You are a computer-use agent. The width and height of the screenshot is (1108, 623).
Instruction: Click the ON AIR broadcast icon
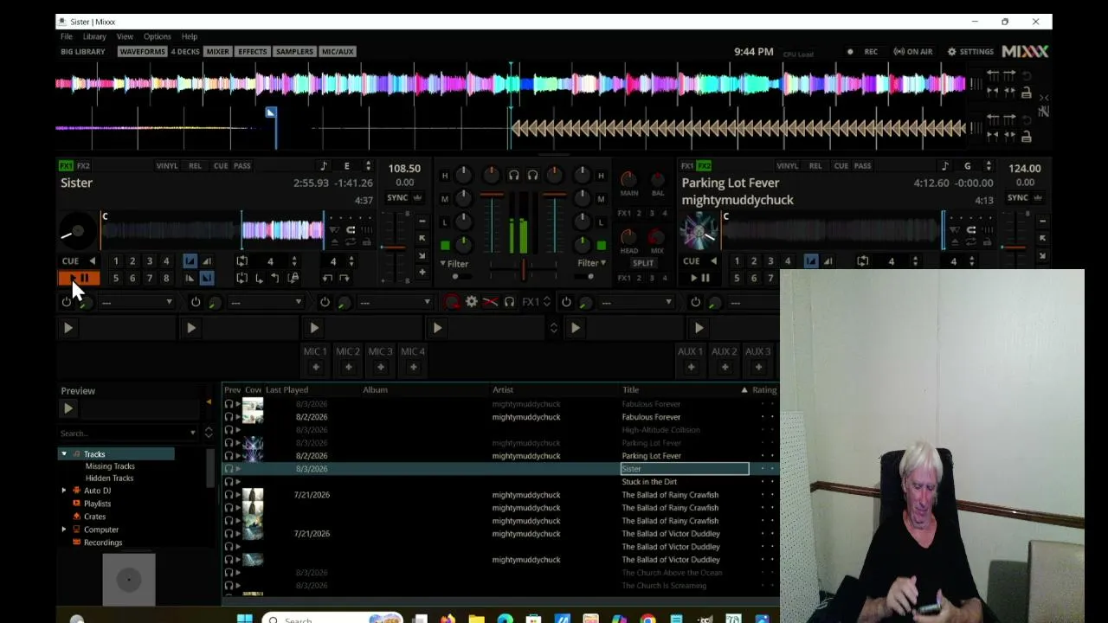[913, 51]
